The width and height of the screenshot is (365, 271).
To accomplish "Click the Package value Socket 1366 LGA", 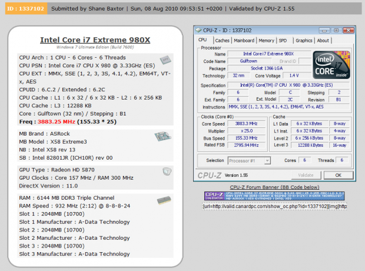I will (269, 68).
